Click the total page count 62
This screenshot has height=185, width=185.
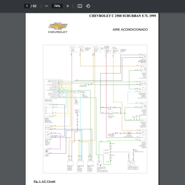[35, 6]
